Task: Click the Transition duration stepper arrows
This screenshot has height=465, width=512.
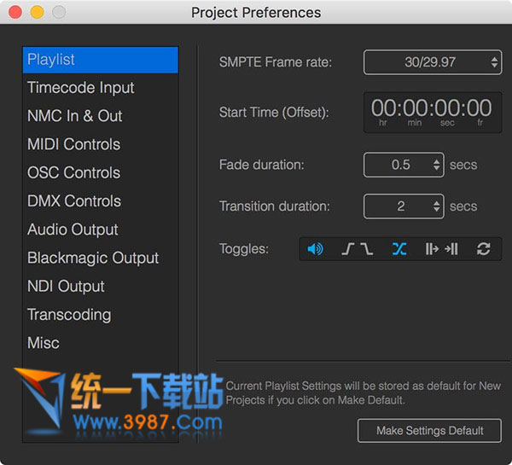Action: [x=437, y=206]
